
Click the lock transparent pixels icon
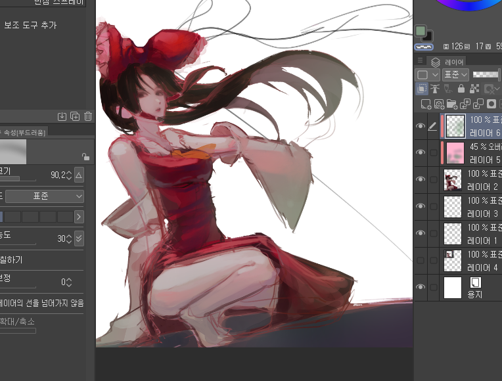474,89
